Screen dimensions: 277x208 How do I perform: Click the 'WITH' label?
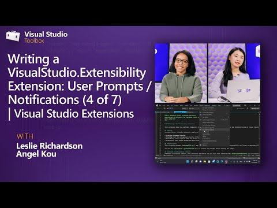click(25, 136)
